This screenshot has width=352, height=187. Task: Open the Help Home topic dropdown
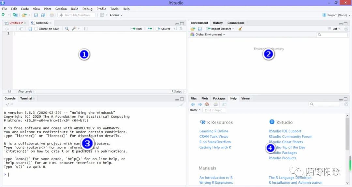(195, 110)
